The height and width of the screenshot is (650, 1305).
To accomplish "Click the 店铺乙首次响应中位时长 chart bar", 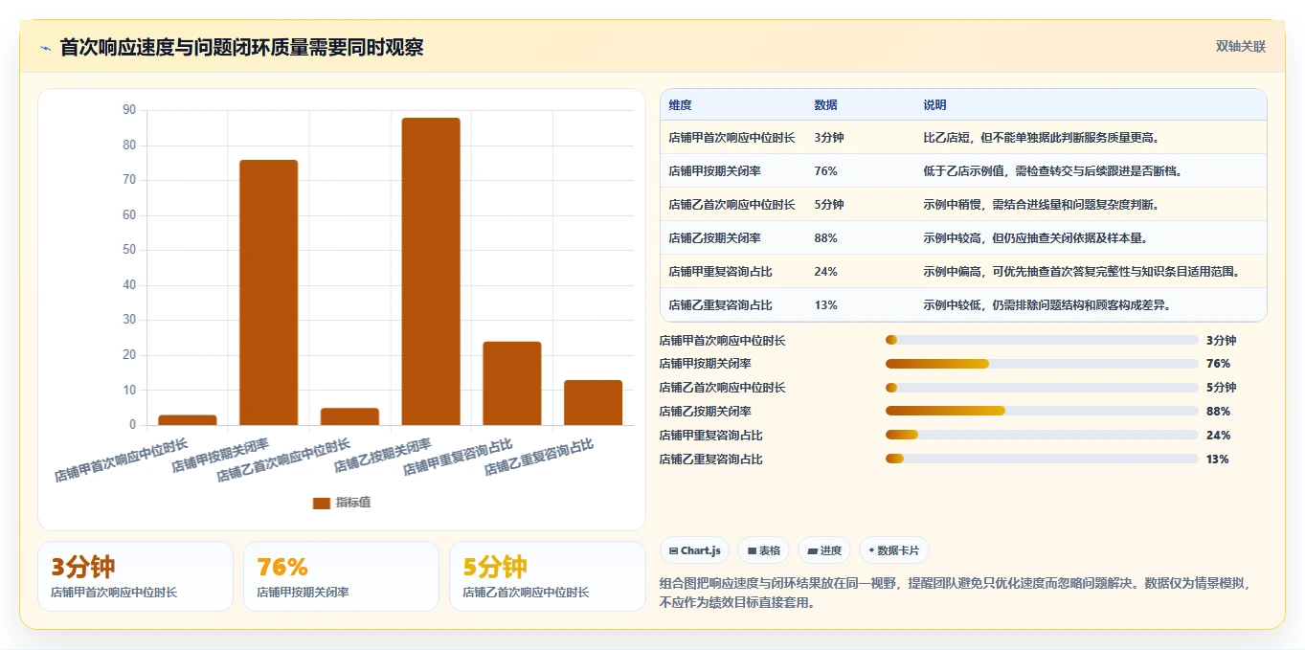I will [349, 416].
